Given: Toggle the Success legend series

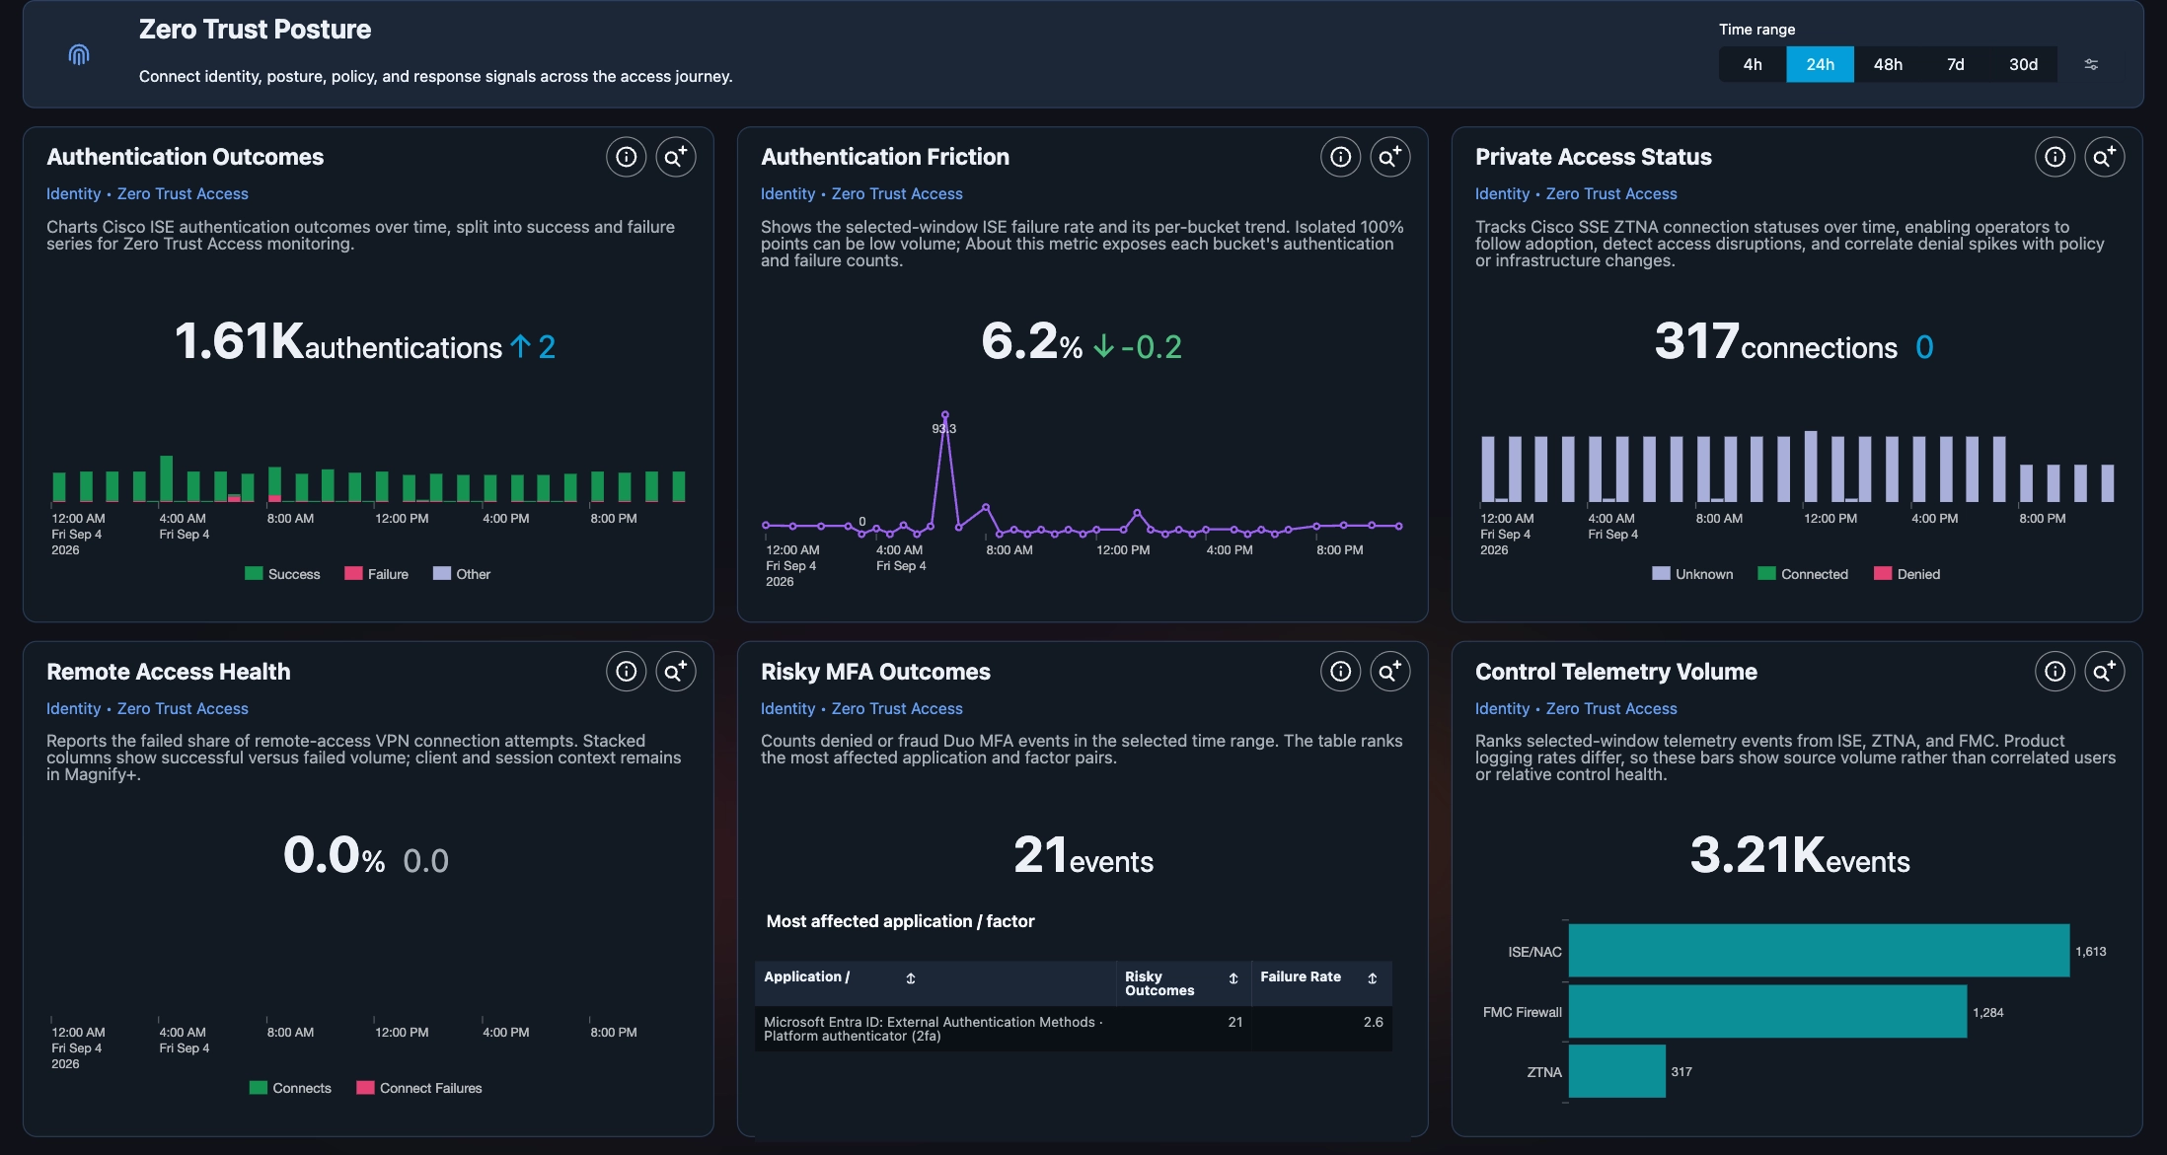Looking at the screenshot, I should tap(282, 574).
